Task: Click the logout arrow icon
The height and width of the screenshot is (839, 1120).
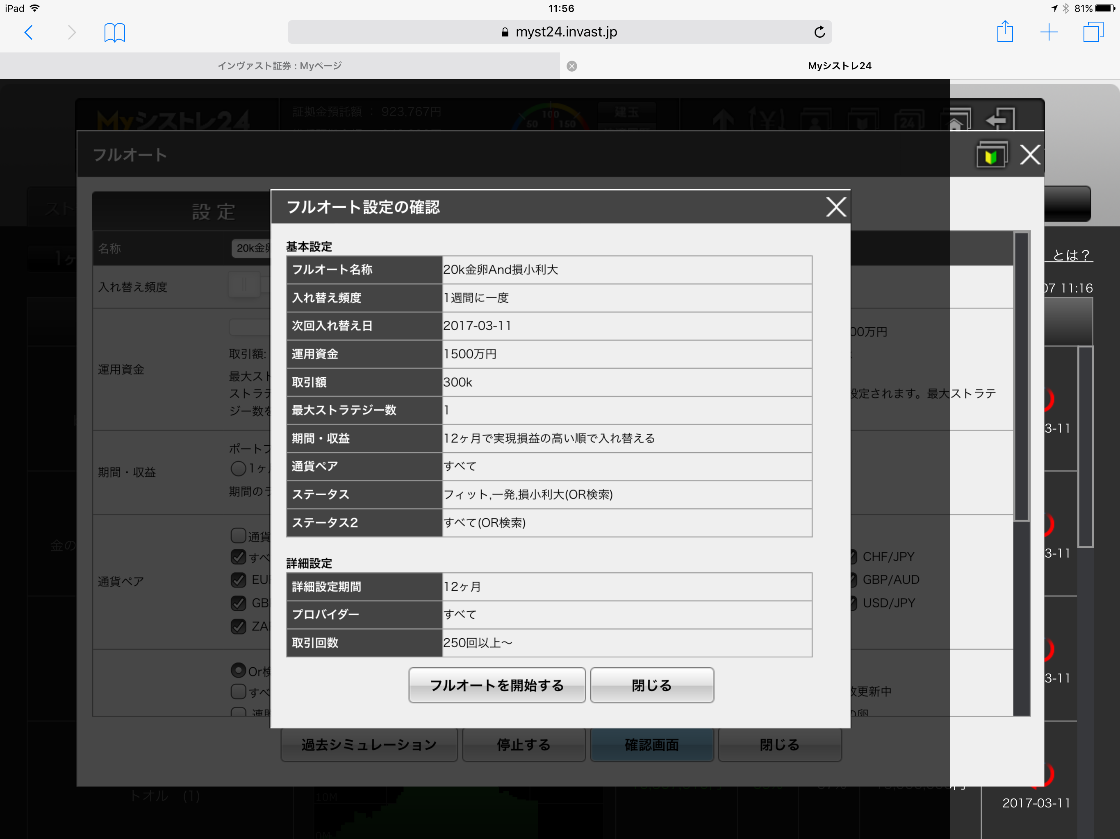Action: pos(1000,120)
